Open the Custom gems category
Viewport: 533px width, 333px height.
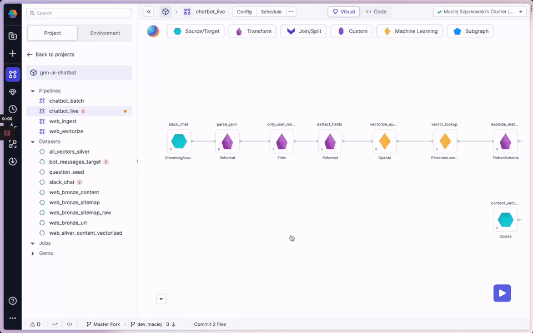tap(352, 31)
